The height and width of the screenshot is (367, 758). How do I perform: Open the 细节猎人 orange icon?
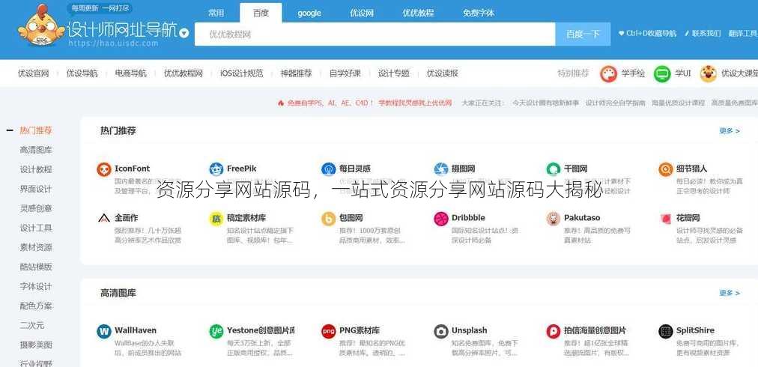click(666, 169)
